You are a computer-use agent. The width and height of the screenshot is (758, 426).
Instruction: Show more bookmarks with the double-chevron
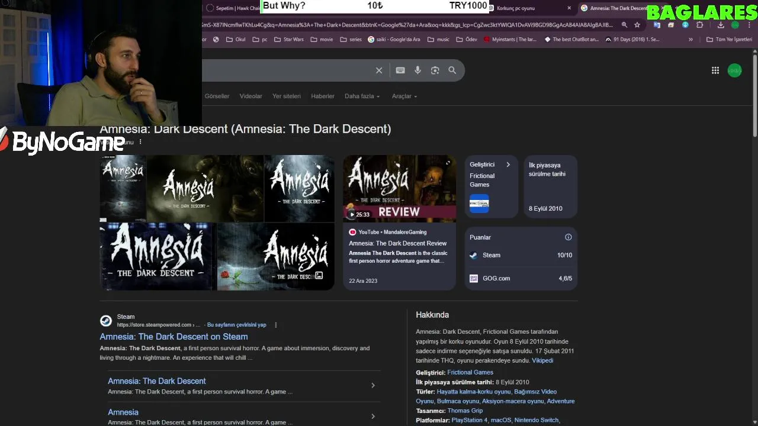tap(690, 40)
